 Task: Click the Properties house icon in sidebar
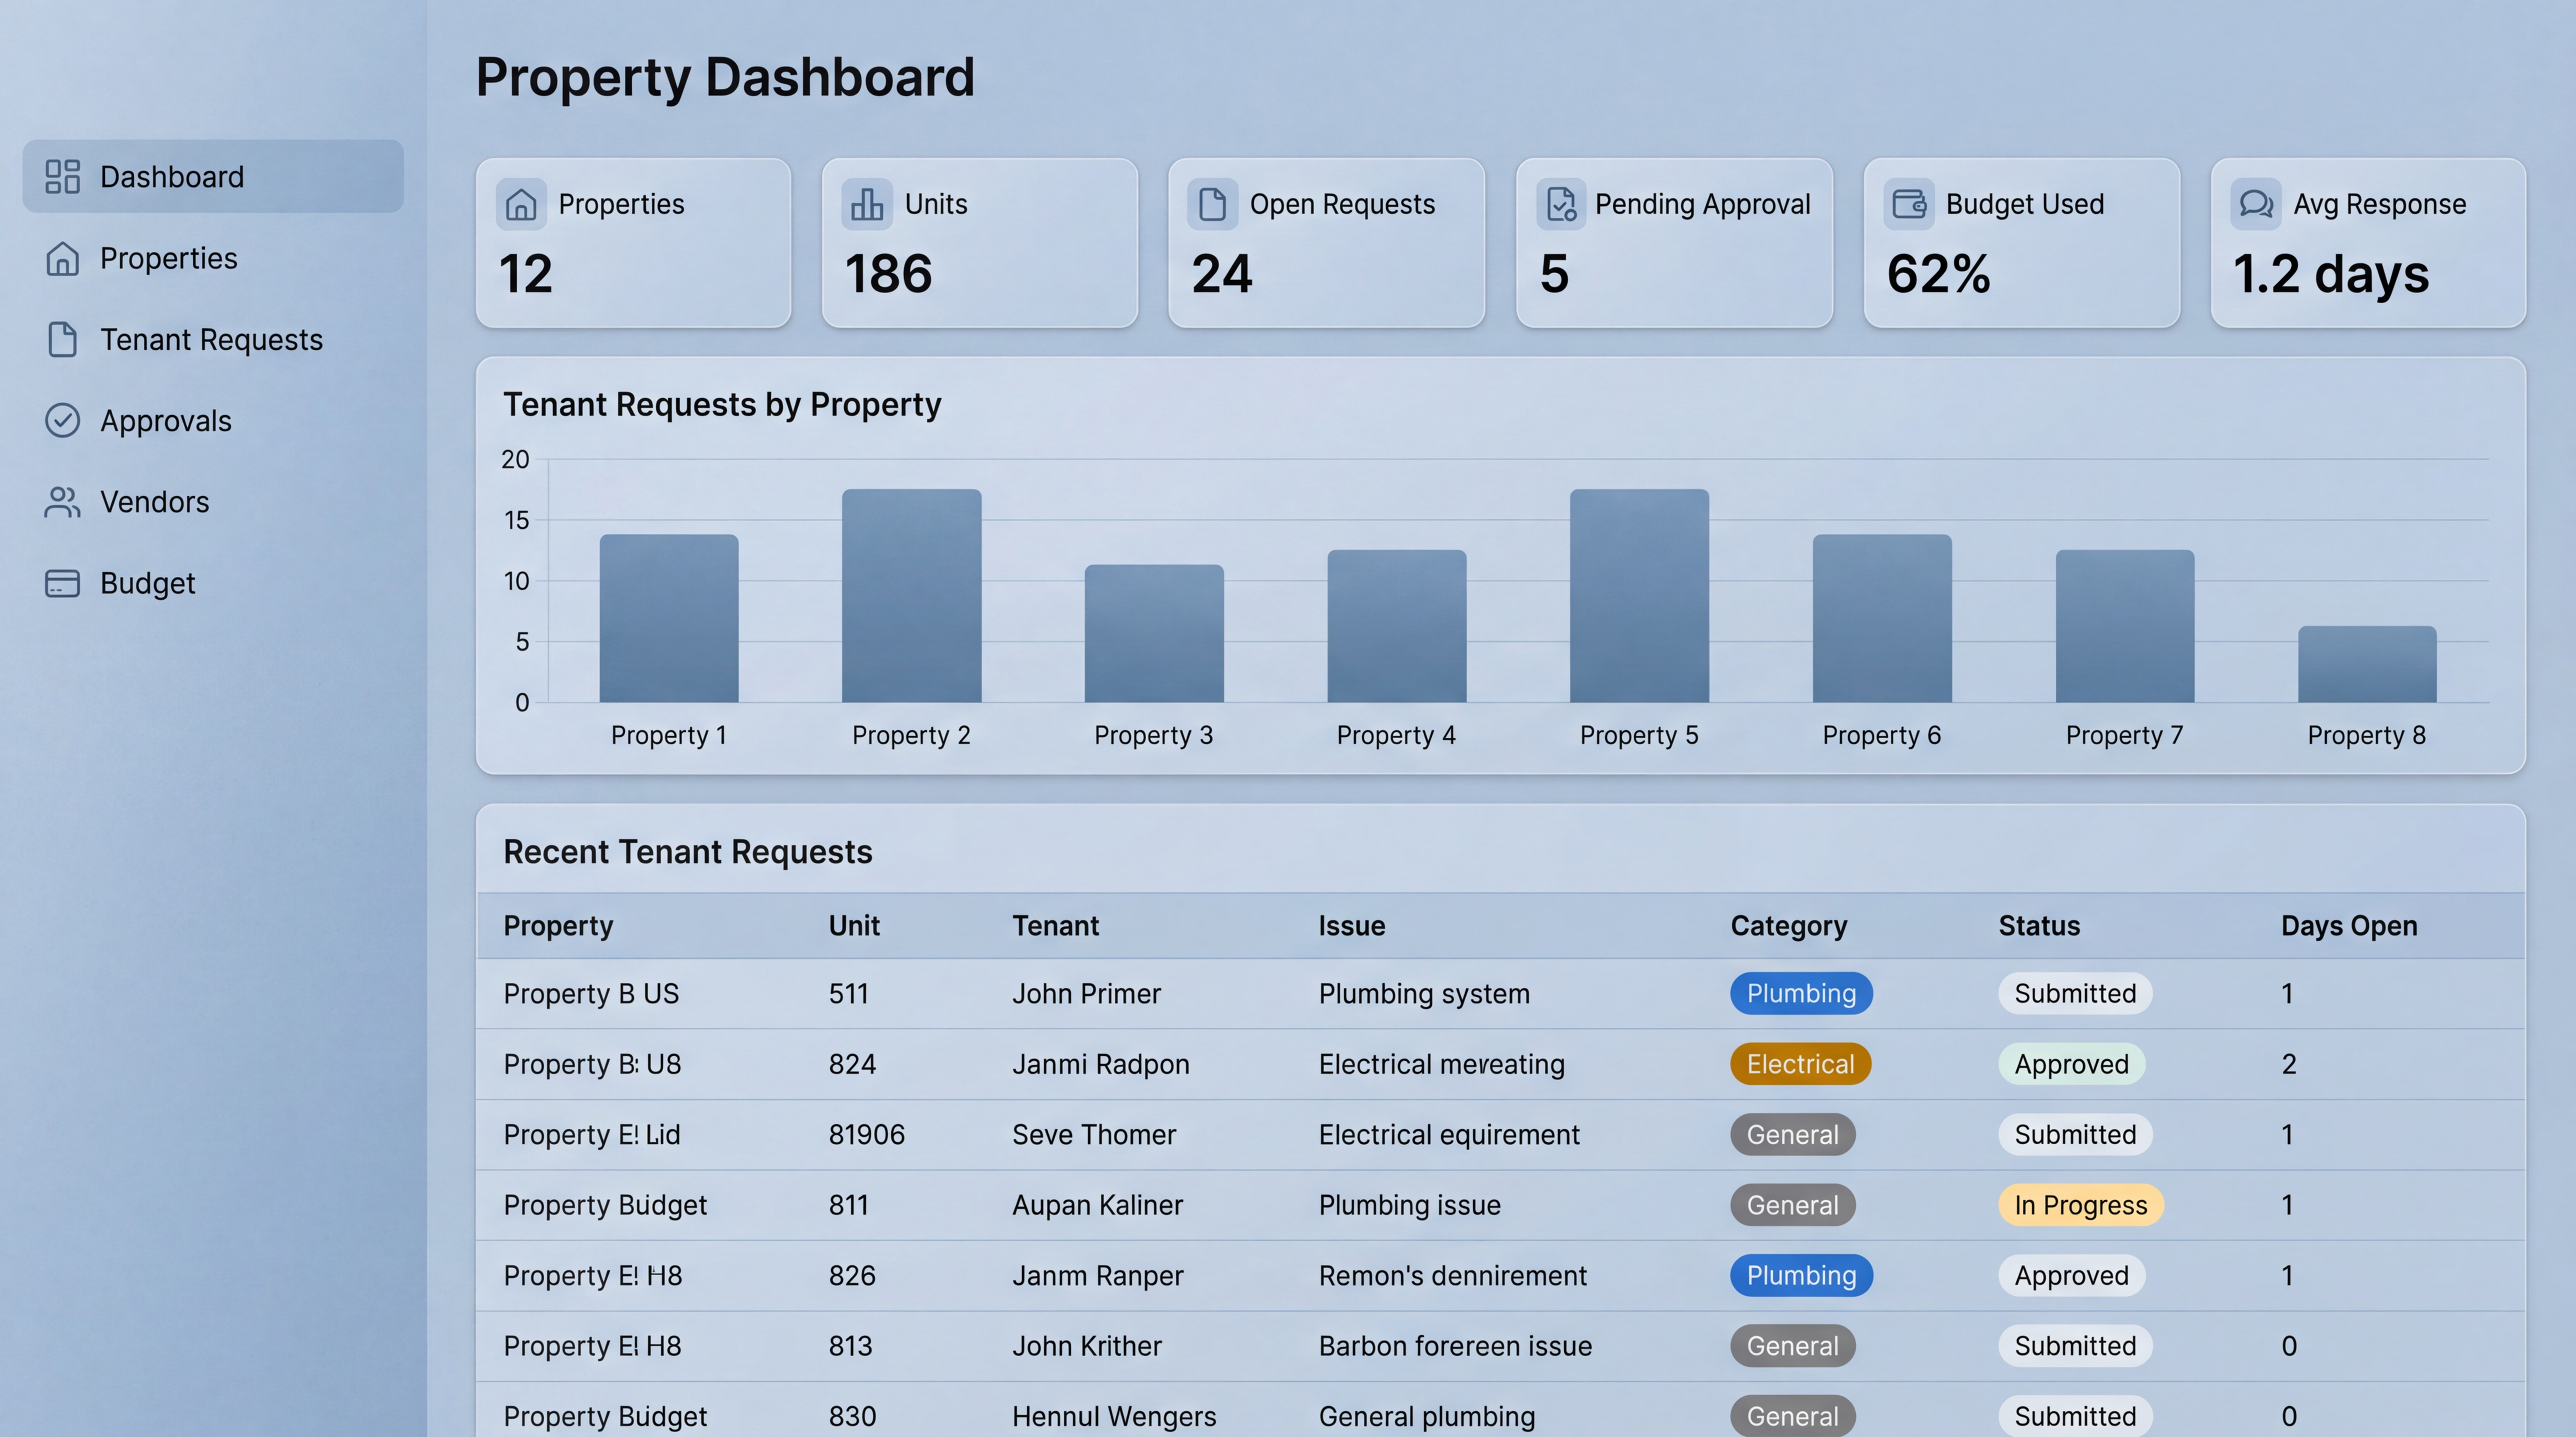pyautogui.click(x=62, y=259)
